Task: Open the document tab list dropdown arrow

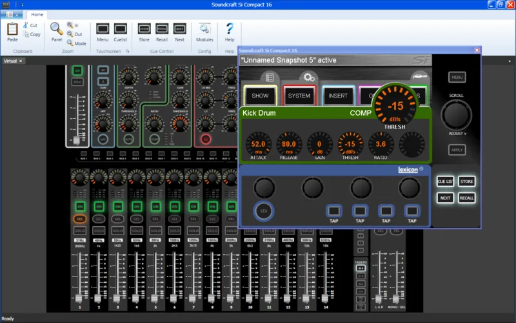Action: click(x=510, y=61)
